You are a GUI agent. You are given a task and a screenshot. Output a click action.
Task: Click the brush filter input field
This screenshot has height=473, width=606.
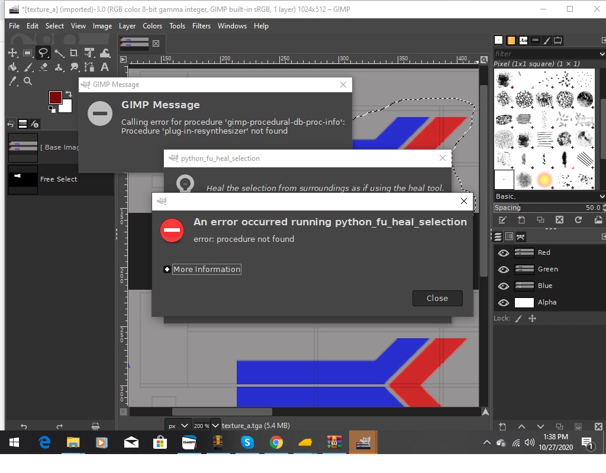tap(545, 54)
